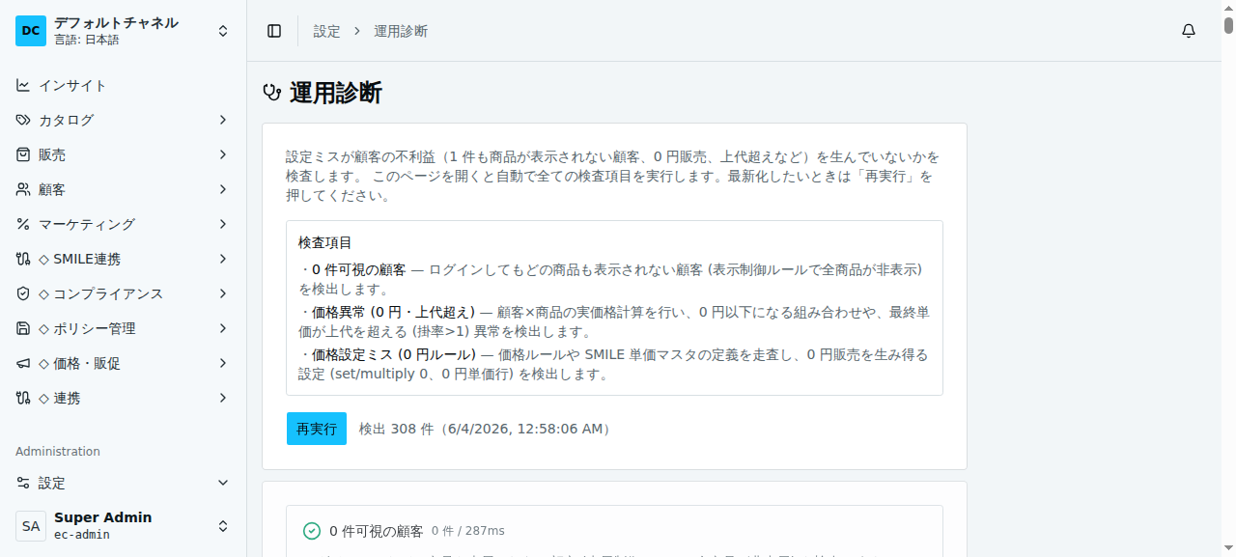Screen dimensions: 1236x557
Task: Click the 価格設定ミス (0 円ルール) item text
Action: 394,354
